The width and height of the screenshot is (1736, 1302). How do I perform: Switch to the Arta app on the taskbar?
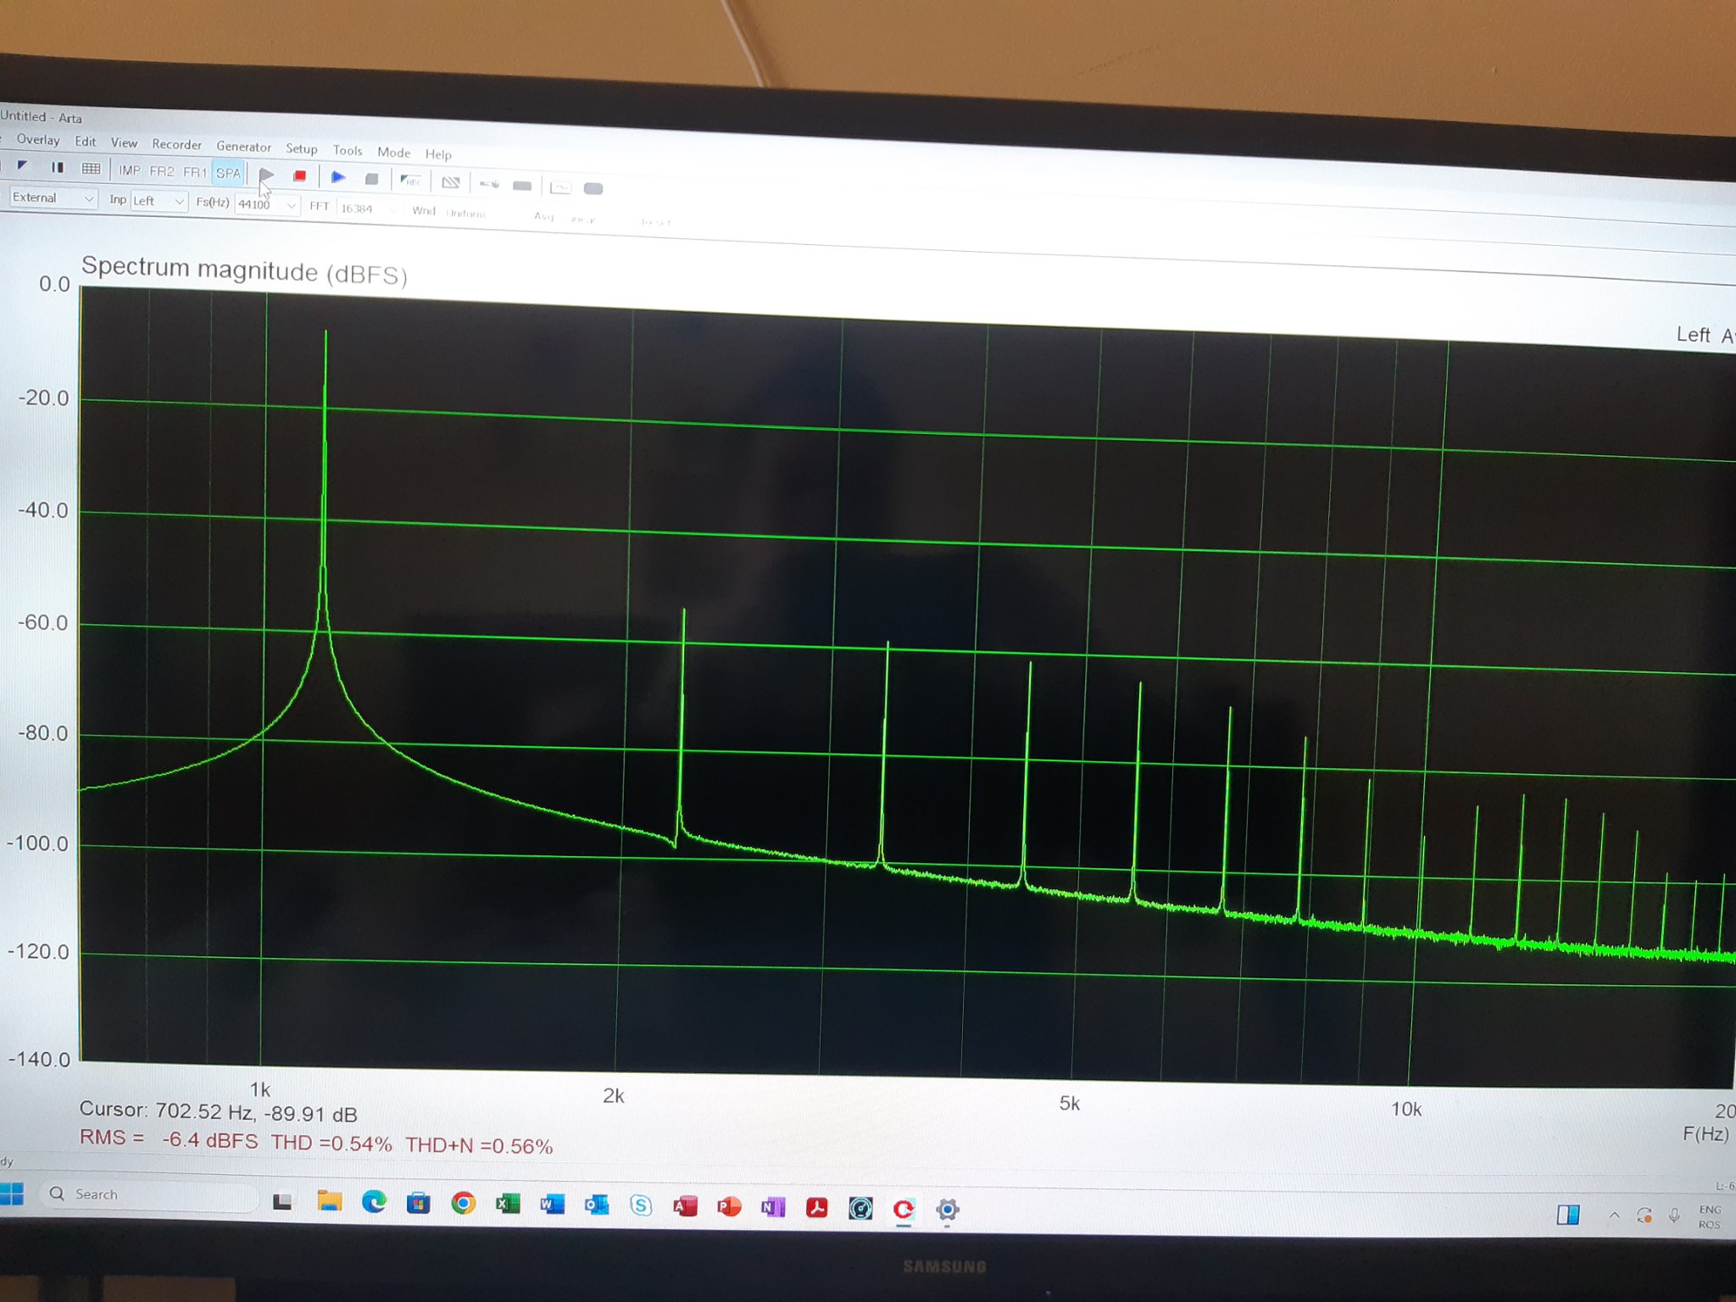[x=904, y=1210]
